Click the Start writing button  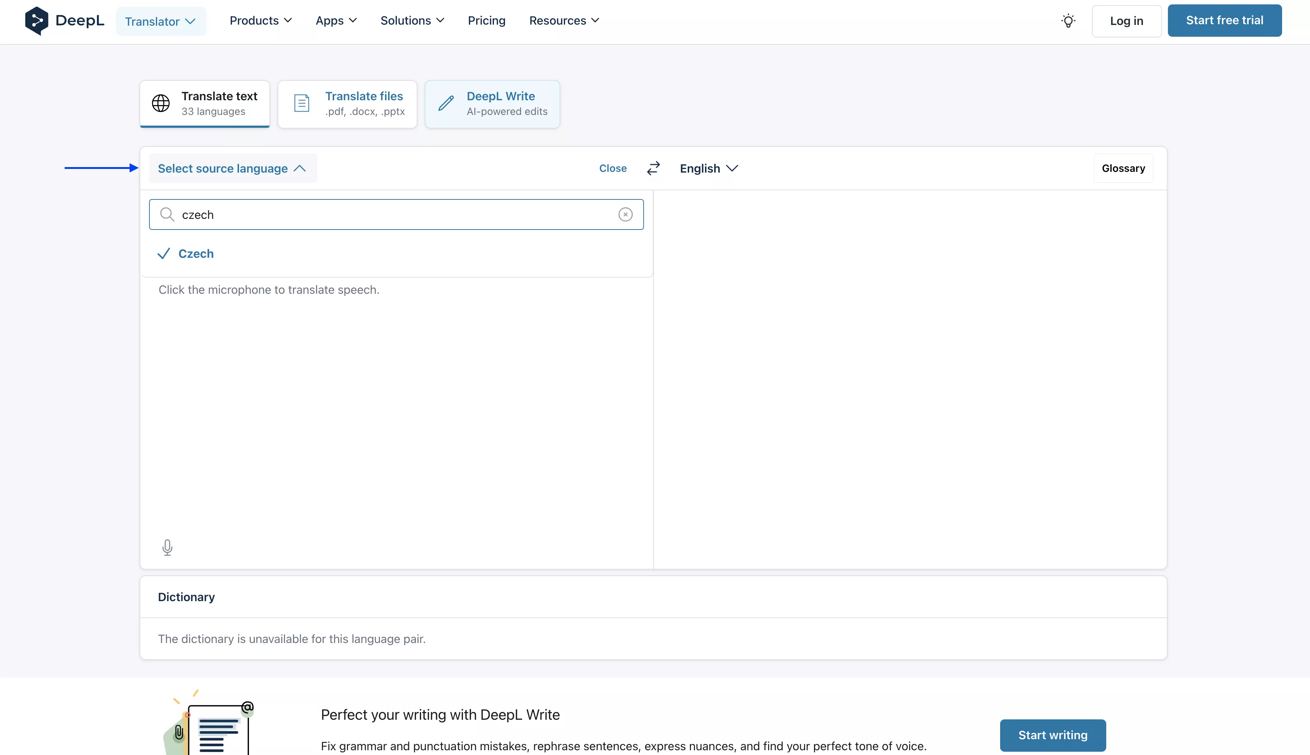(x=1052, y=735)
